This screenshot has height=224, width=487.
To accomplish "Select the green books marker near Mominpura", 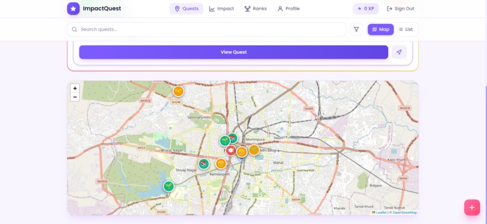I will 233,138.
